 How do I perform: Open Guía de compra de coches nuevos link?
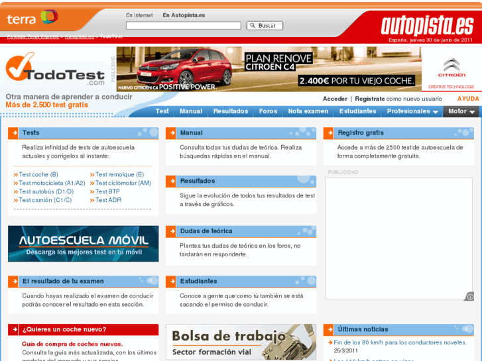coord(72,344)
